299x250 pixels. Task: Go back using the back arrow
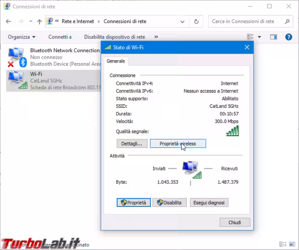(x=8, y=21)
